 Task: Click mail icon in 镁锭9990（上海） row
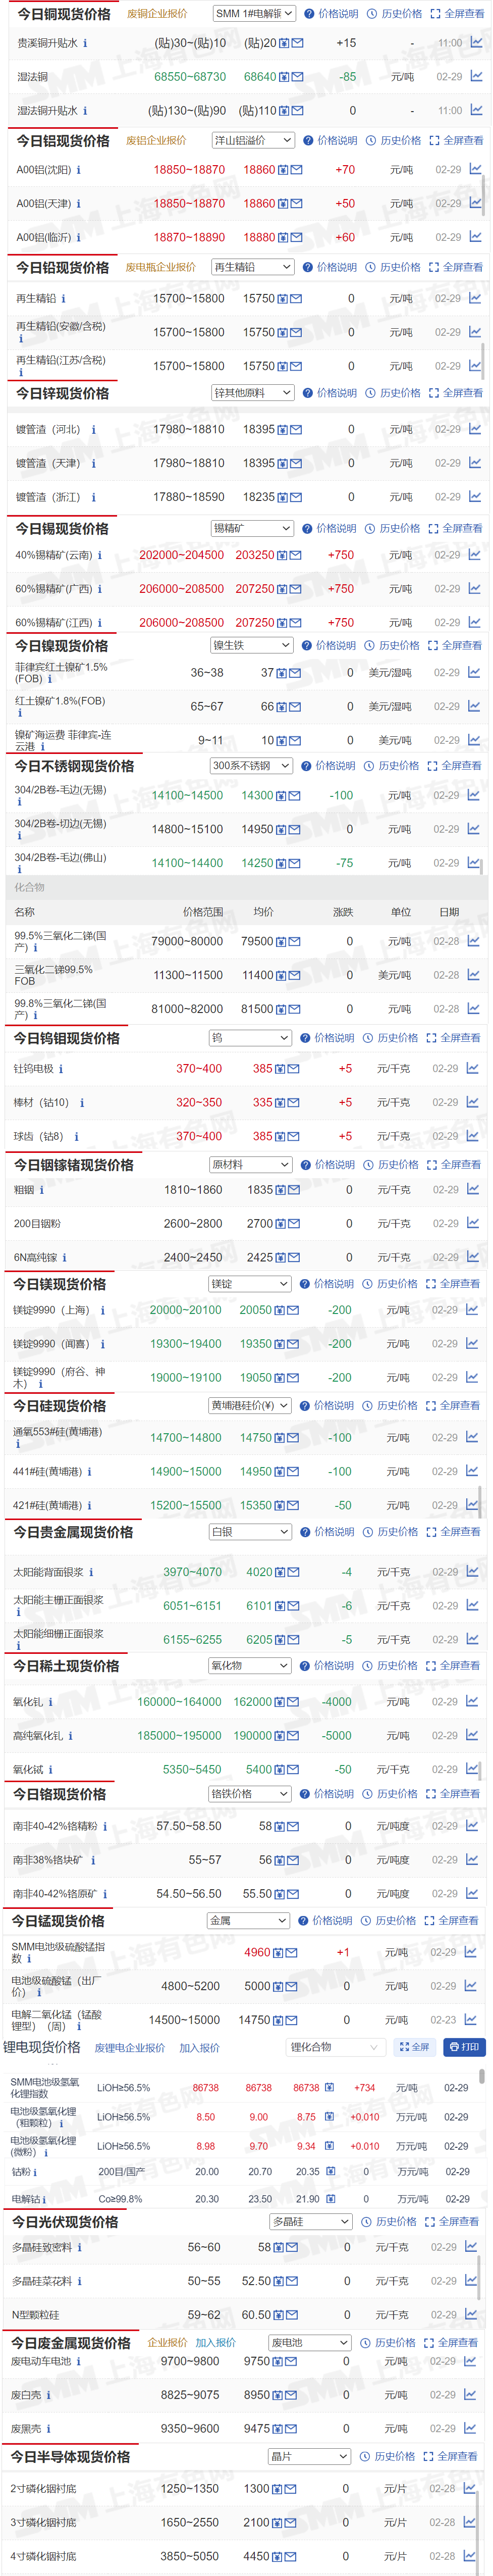click(294, 1310)
